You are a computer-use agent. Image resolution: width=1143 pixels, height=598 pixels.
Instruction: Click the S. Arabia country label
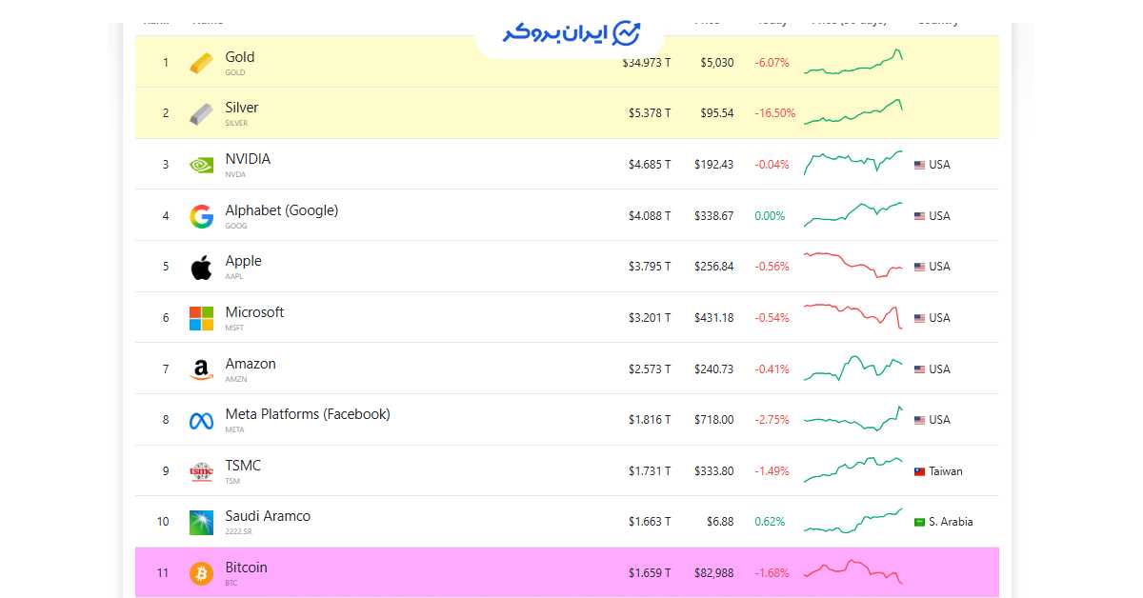(x=951, y=522)
